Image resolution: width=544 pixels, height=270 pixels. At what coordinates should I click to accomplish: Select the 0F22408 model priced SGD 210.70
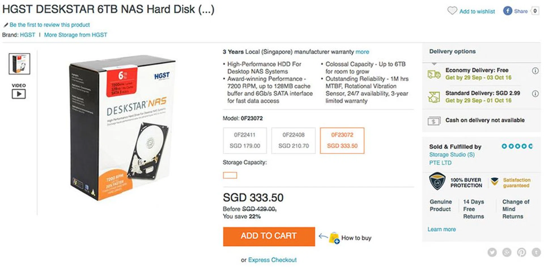click(x=293, y=141)
